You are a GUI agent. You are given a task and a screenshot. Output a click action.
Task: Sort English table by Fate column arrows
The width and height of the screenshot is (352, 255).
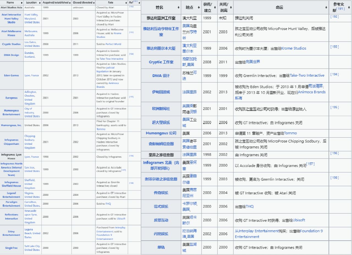pos(126,3)
